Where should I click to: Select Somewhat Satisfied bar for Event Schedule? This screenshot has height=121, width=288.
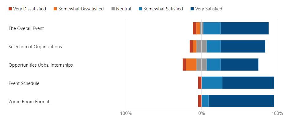click(212, 83)
